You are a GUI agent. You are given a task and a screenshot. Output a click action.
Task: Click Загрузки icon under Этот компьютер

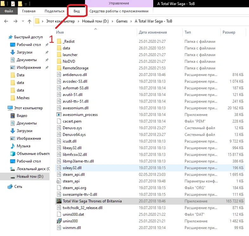[13, 131]
